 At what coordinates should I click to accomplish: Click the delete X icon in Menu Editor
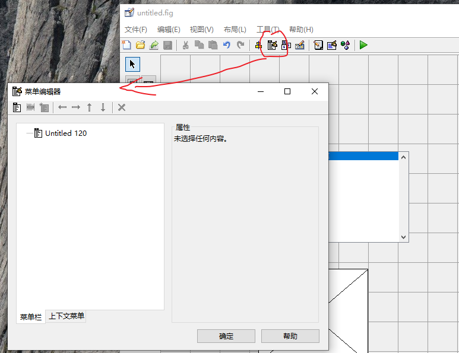[x=122, y=107]
